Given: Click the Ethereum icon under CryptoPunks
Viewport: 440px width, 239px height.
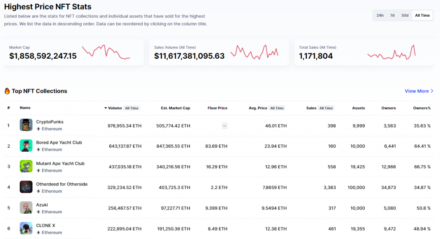Looking at the screenshot, I should tap(38, 129).
